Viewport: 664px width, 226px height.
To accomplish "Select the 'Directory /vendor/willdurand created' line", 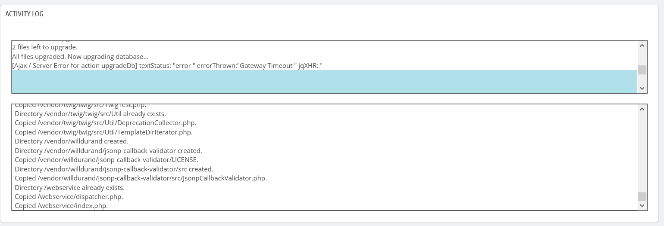I will pos(72,141).
